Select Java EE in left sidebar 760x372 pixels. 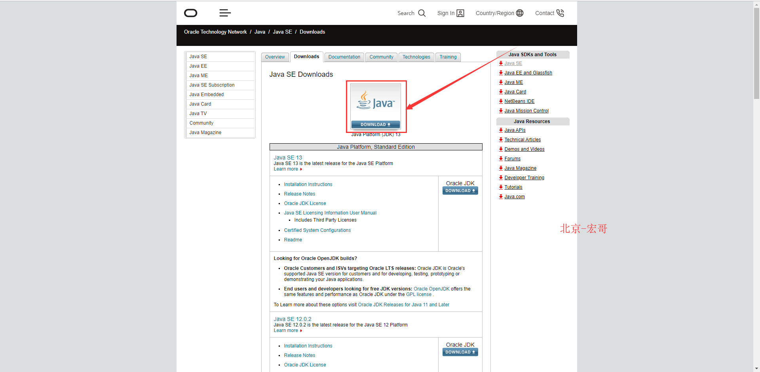(220, 66)
